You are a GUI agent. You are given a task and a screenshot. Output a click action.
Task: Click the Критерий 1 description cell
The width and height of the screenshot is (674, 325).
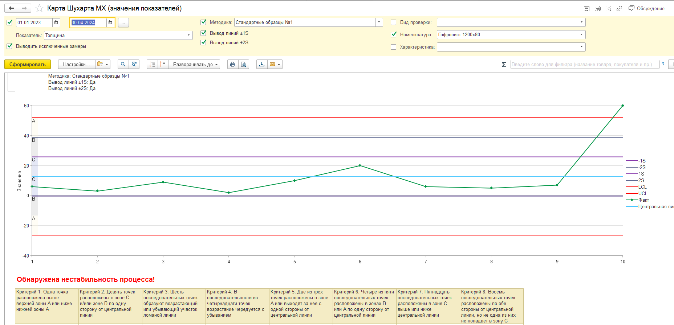click(47, 306)
